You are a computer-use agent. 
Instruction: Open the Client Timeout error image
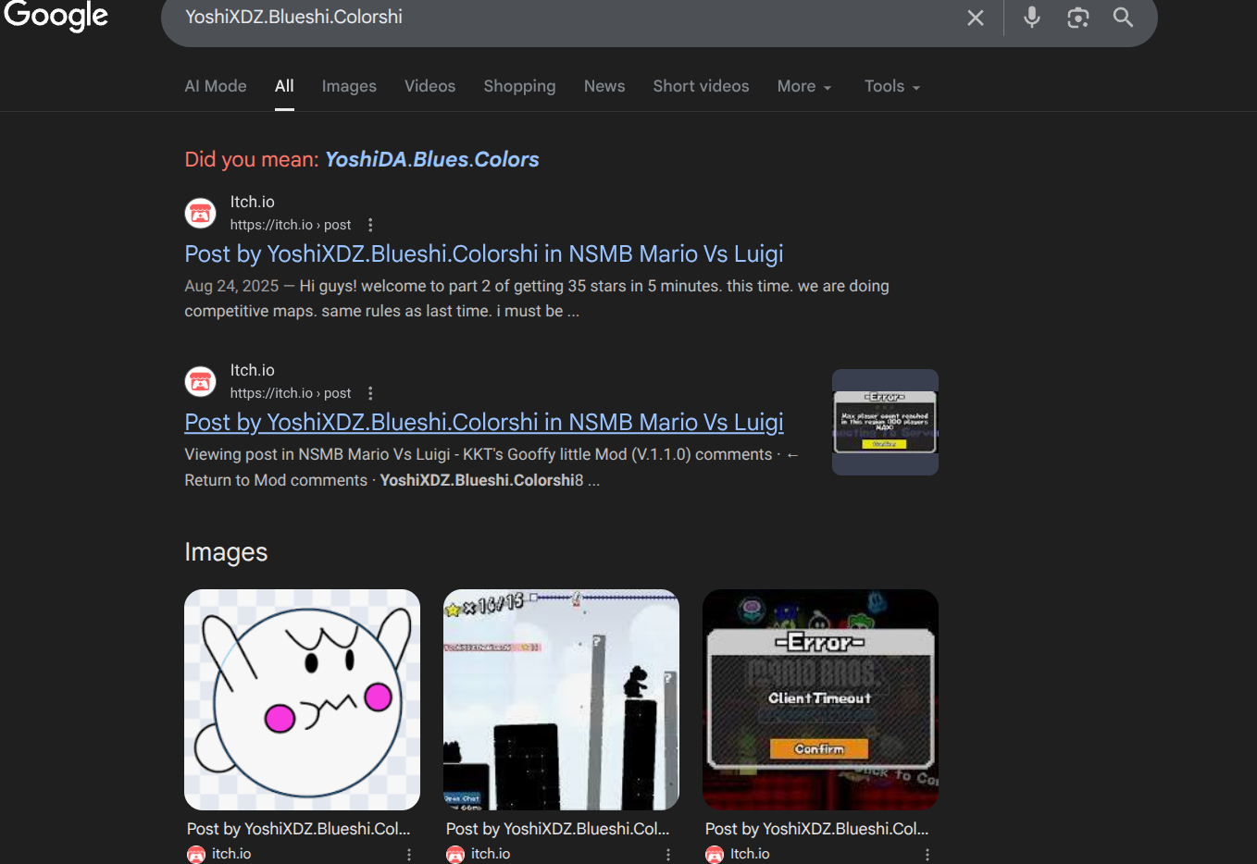820,699
